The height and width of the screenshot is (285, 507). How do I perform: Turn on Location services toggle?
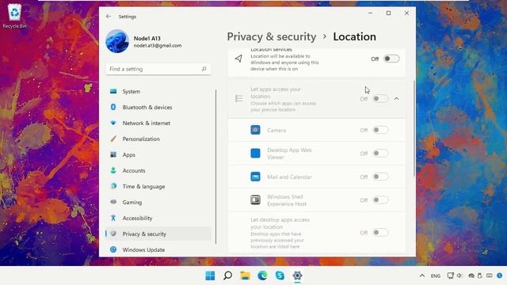point(391,59)
